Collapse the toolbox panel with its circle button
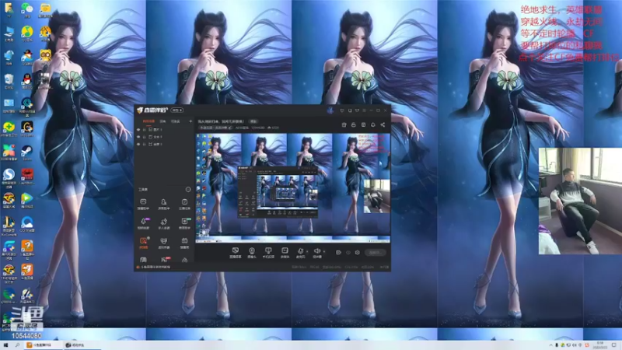Image resolution: width=622 pixels, height=350 pixels. coord(188,189)
